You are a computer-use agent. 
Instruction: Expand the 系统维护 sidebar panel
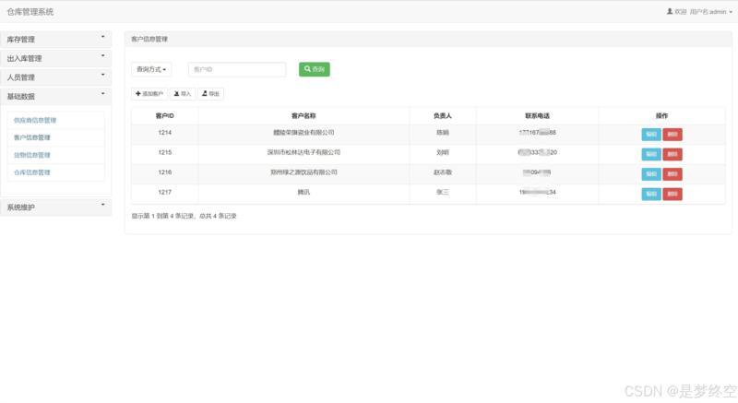(x=56, y=207)
